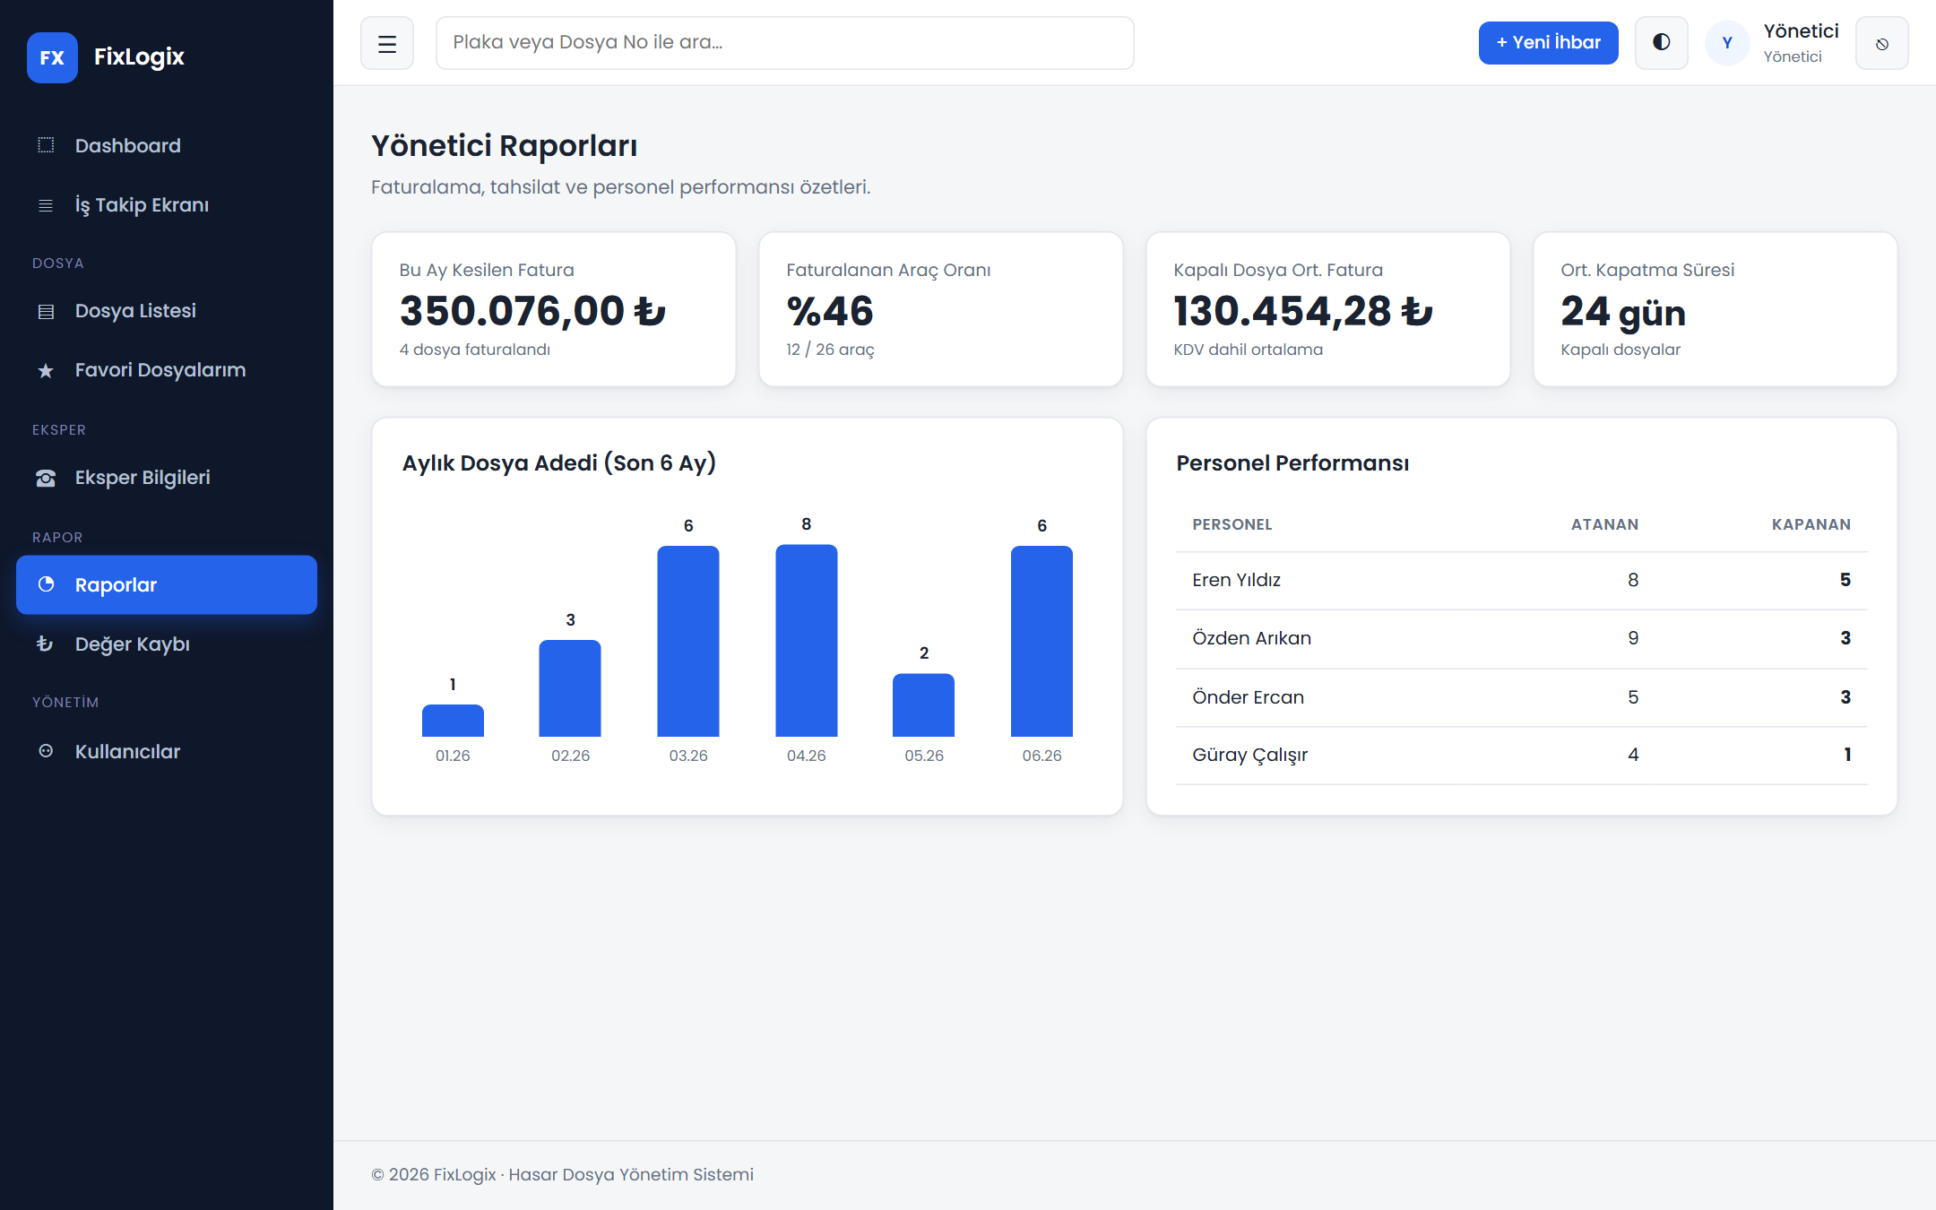
Task: Open Favori Dosyalarım star icon
Action: (46, 370)
